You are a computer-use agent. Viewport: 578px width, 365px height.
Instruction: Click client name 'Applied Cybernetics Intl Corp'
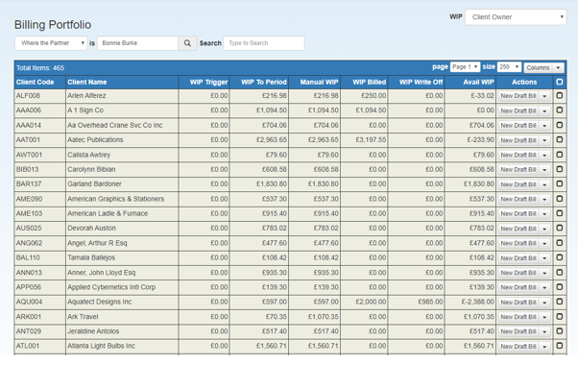coord(111,287)
